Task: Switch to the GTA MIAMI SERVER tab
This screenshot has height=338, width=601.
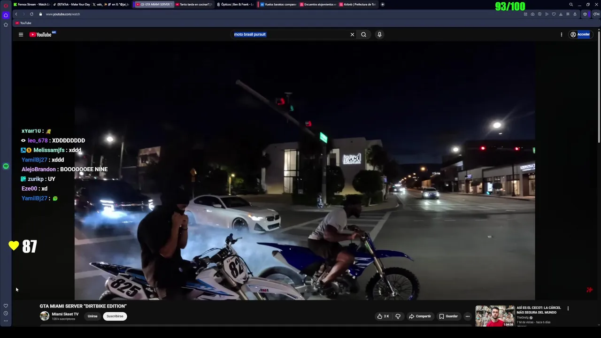Action: [154, 4]
